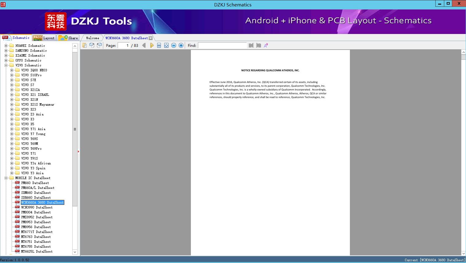
Task: Open the Share tab
Action: (x=68, y=38)
